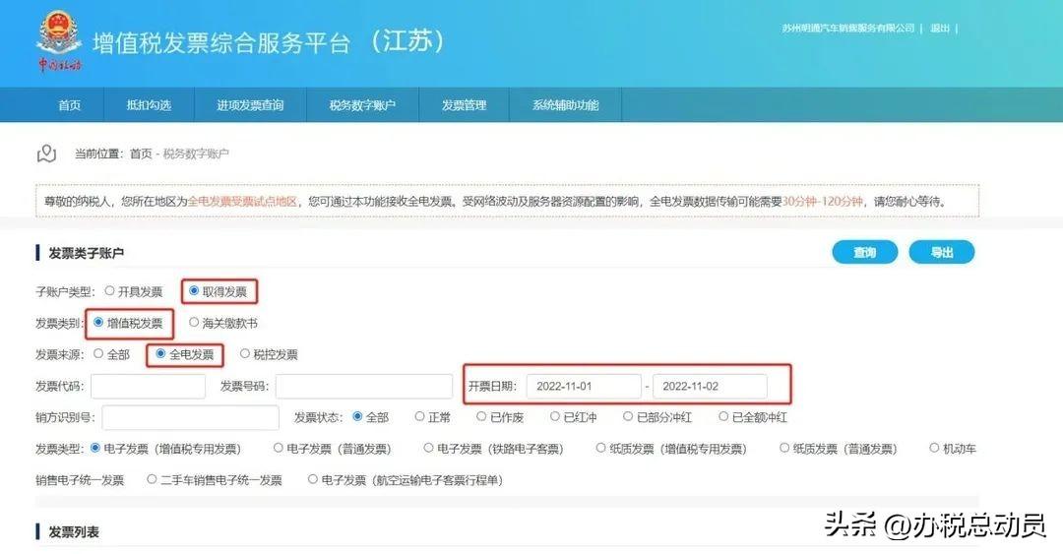The image size is (1063, 554).
Task: Click the 查询 button
Action: [x=864, y=253]
